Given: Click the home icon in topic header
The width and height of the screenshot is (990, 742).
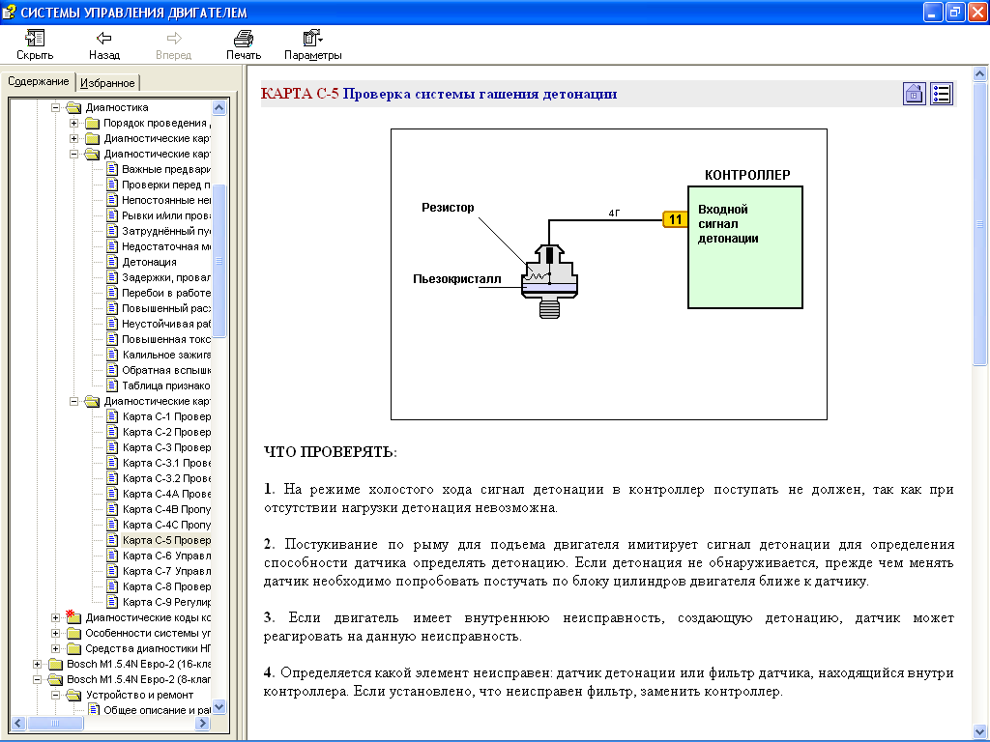Looking at the screenshot, I should pyautogui.click(x=915, y=94).
